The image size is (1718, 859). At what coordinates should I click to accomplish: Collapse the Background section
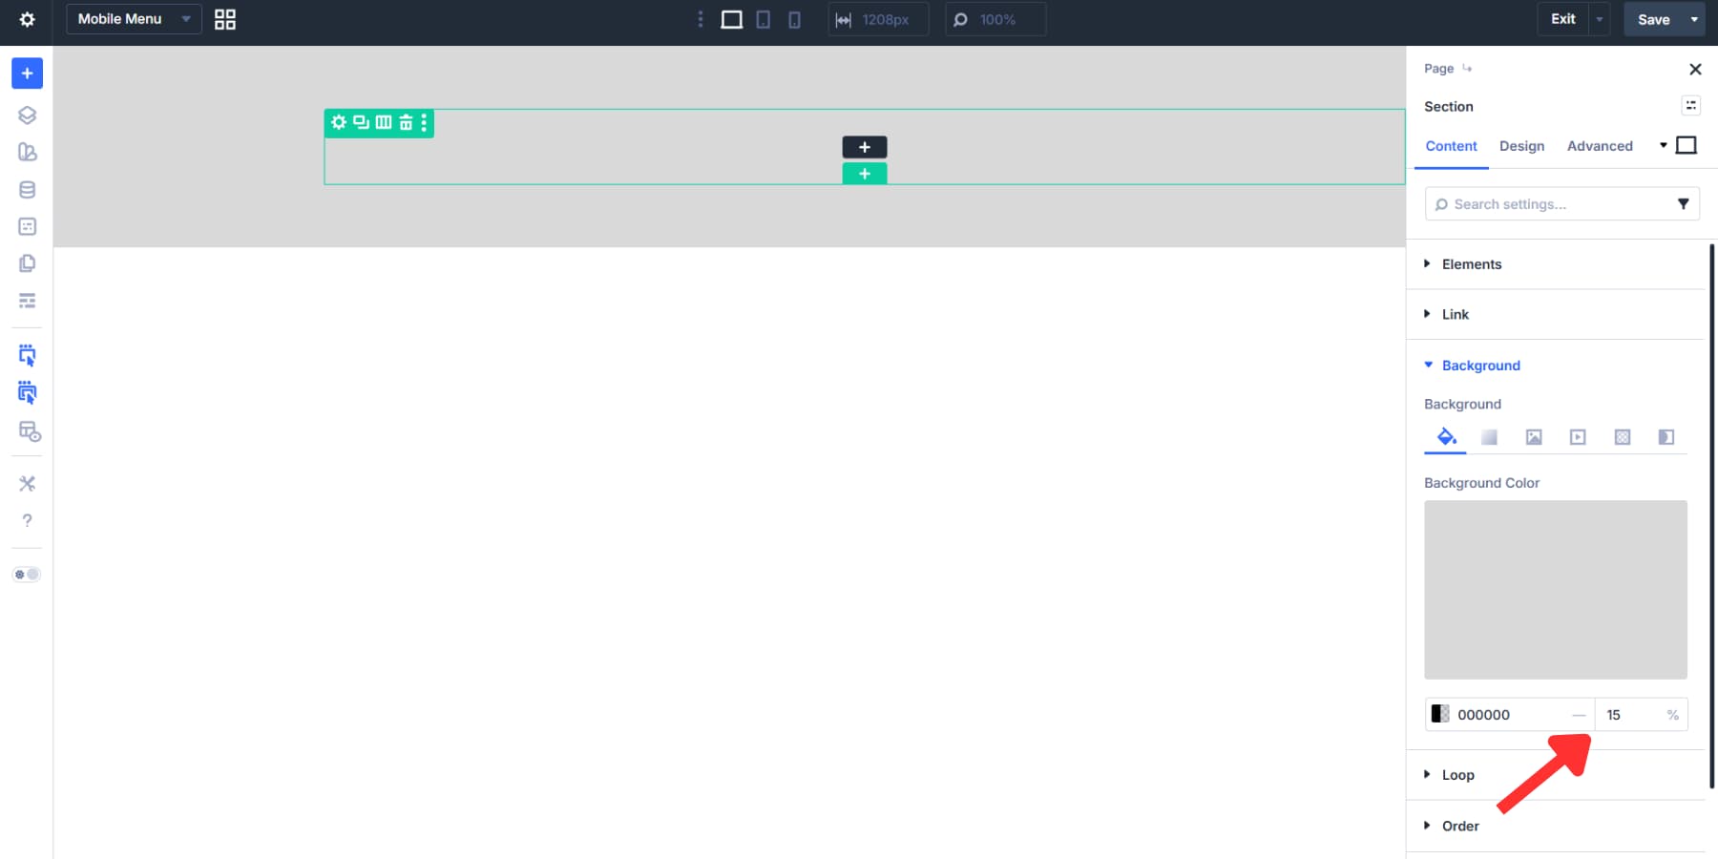tap(1481, 365)
